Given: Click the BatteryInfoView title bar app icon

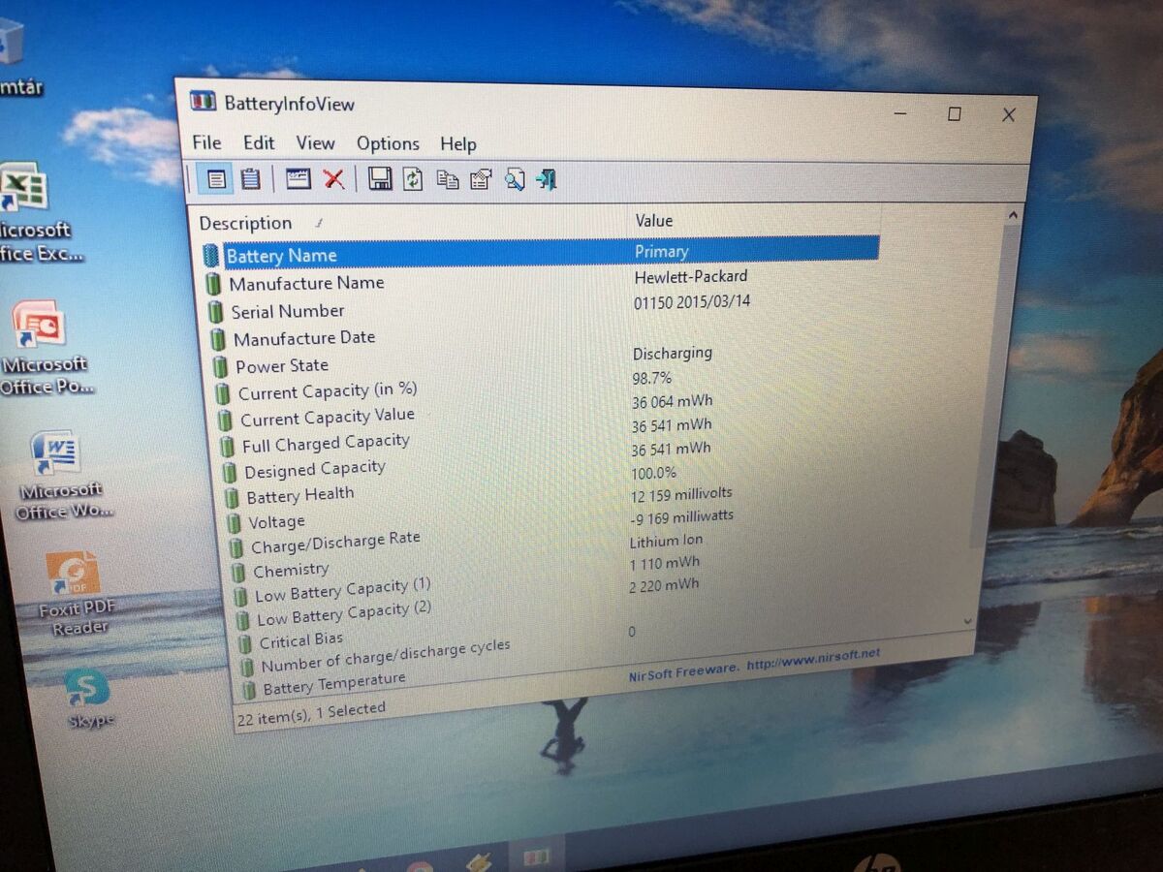Looking at the screenshot, I should (203, 101).
